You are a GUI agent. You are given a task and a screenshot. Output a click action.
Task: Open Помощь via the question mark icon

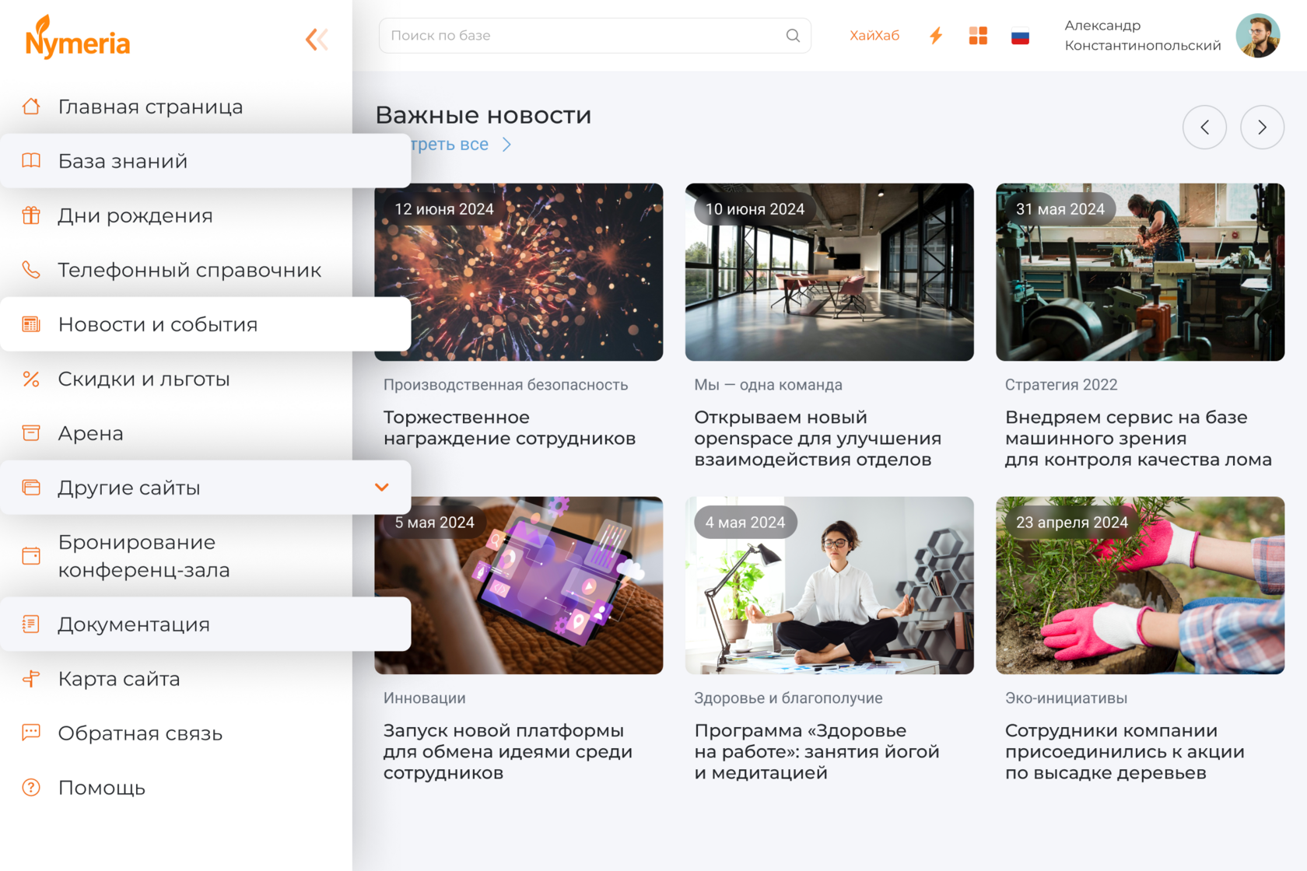(31, 787)
